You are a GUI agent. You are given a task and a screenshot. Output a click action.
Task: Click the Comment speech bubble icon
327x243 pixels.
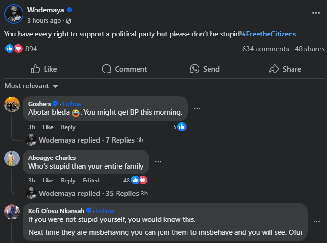tap(107, 69)
